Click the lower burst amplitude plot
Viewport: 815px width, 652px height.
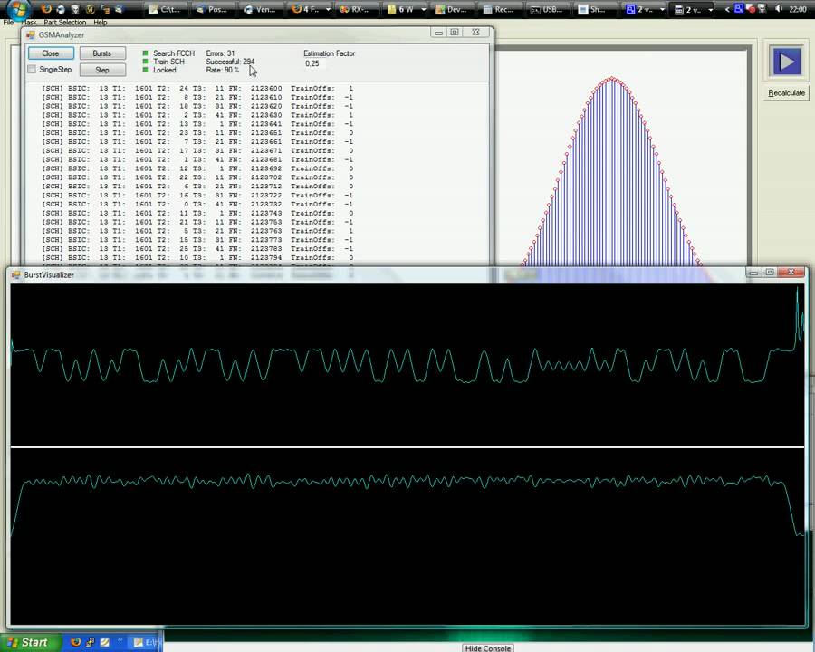click(x=407, y=535)
